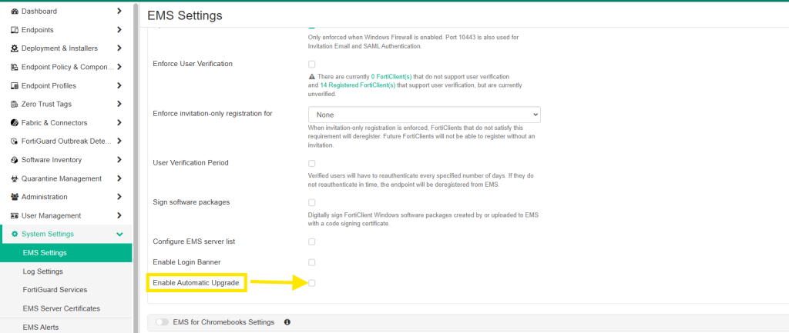Click the Endpoint Policy & Components icon
Viewport: 789px width, 333px height.
pos(15,67)
